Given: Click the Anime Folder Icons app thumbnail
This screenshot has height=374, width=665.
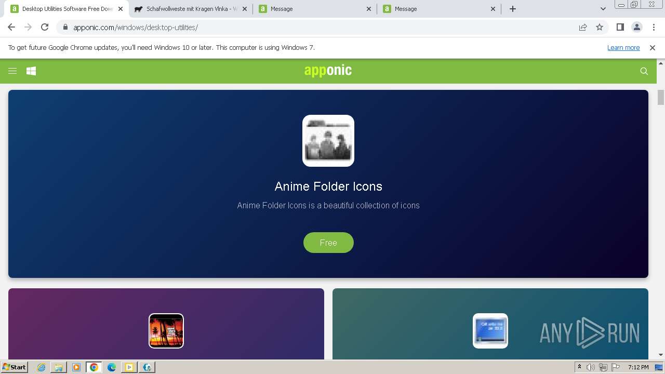Looking at the screenshot, I should (x=328, y=141).
